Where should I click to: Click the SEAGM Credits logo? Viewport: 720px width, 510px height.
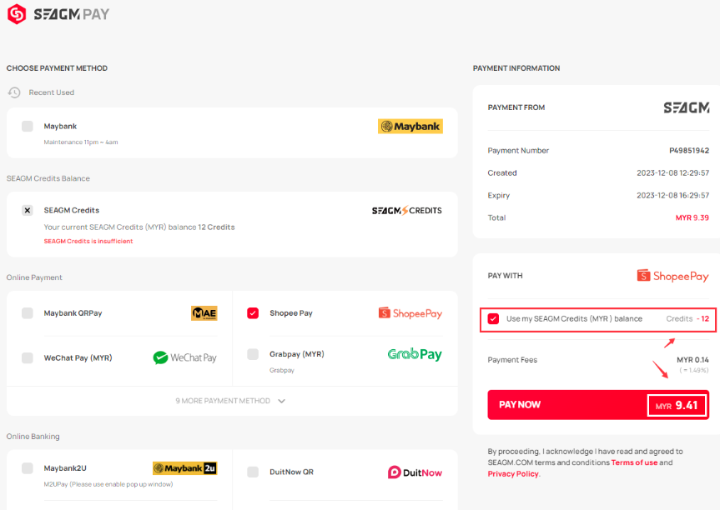tap(406, 211)
